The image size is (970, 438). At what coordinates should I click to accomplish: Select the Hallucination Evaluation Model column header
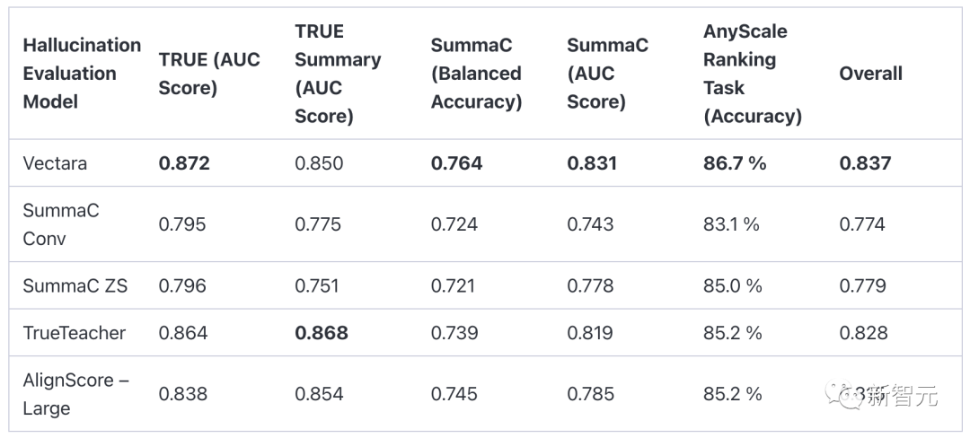point(82,74)
